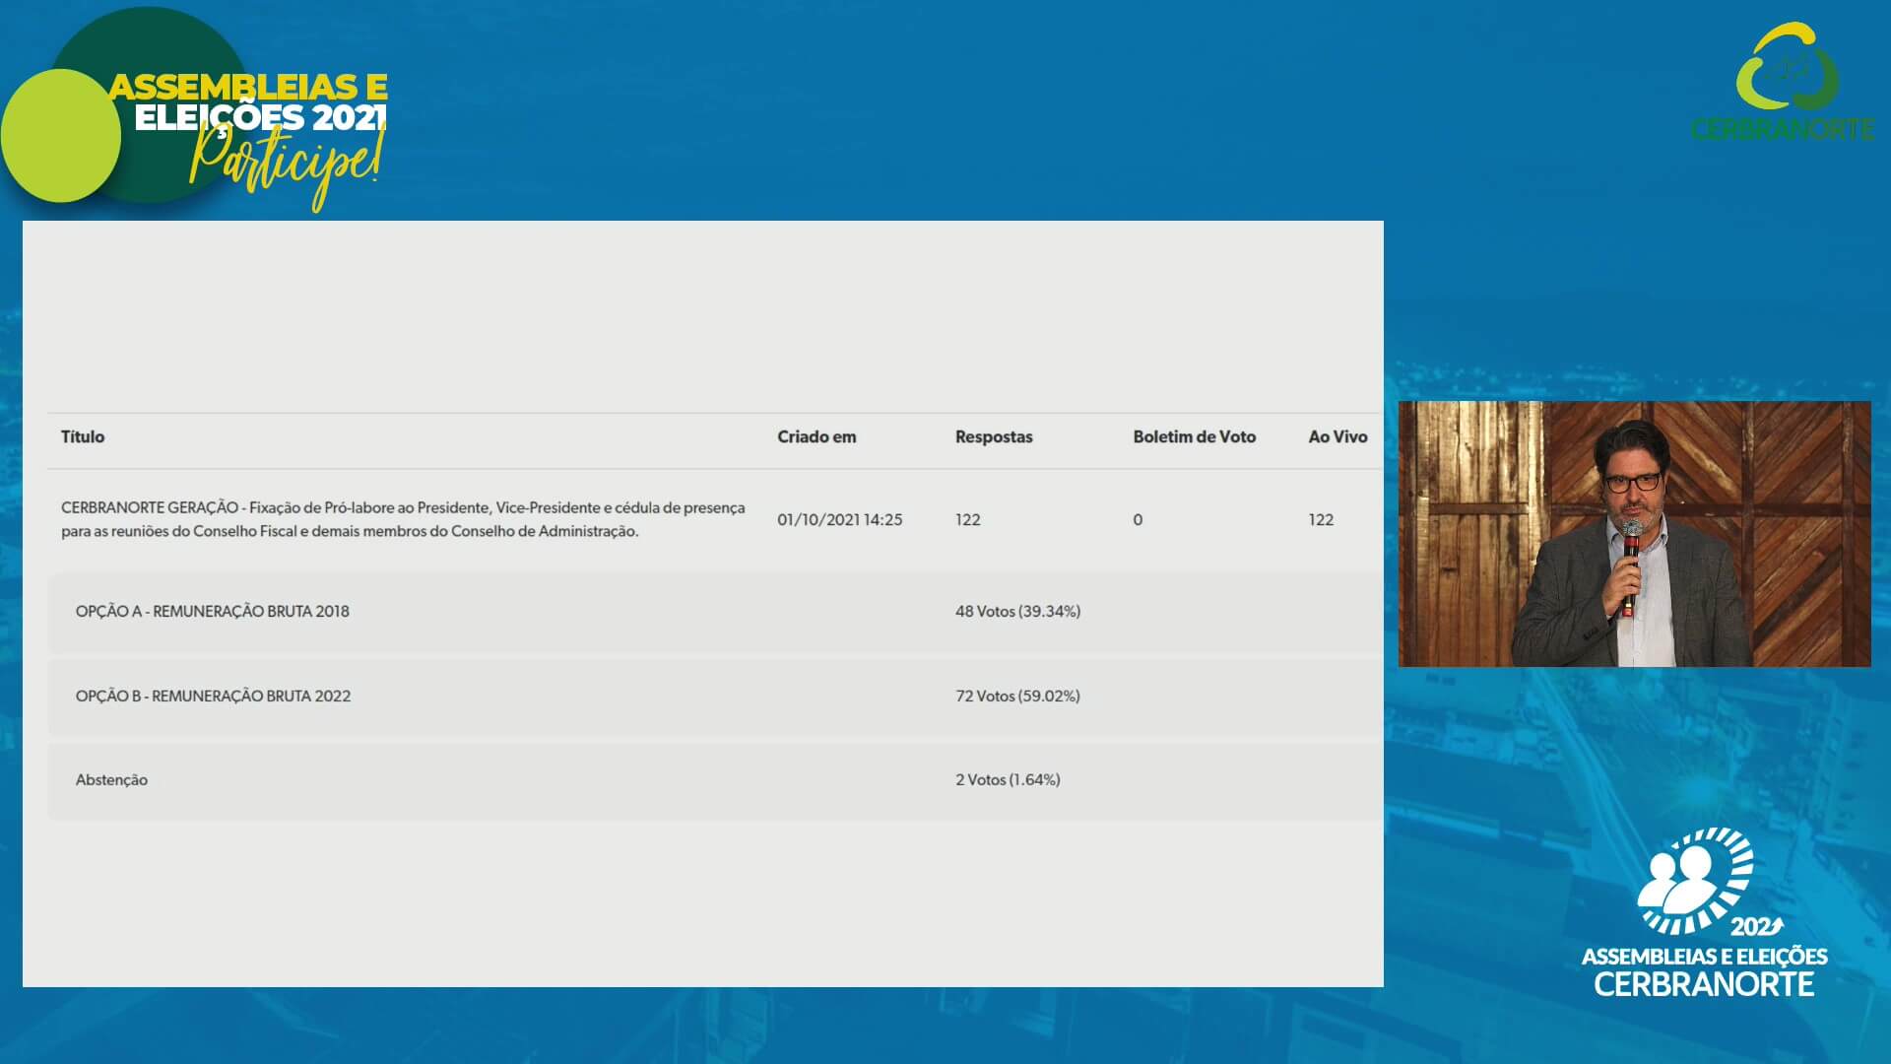Click the Respostas column header
Screen dimensions: 1891x1064
(x=994, y=436)
